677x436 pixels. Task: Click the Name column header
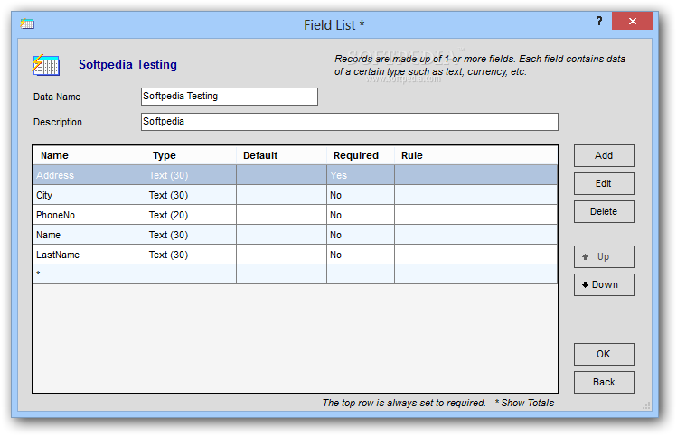click(89, 155)
